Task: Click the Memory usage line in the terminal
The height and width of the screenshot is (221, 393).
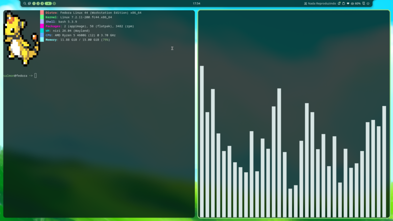Action: point(77,39)
